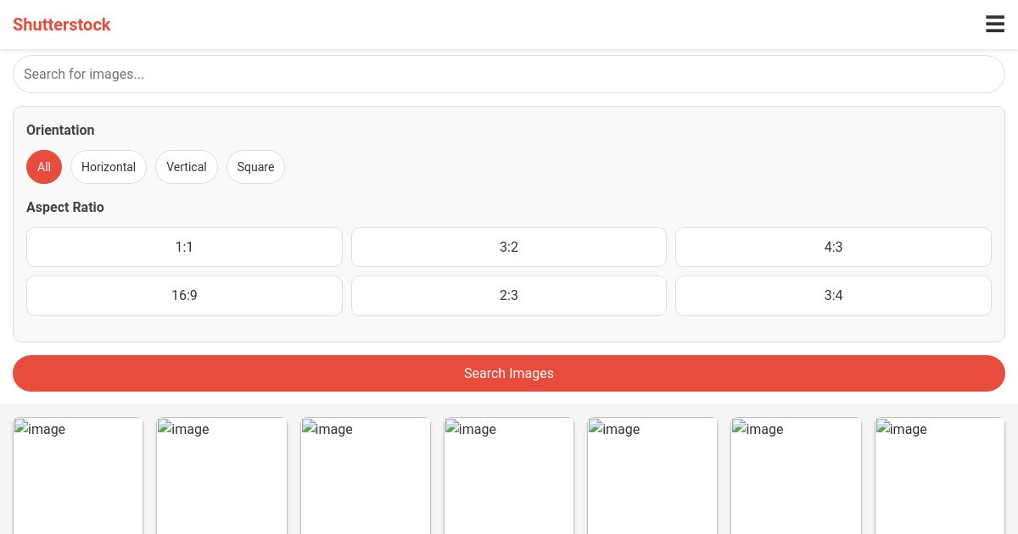Image resolution: width=1018 pixels, height=534 pixels.
Task: Filter images by Vertical orientation
Action: (x=187, y=167)
